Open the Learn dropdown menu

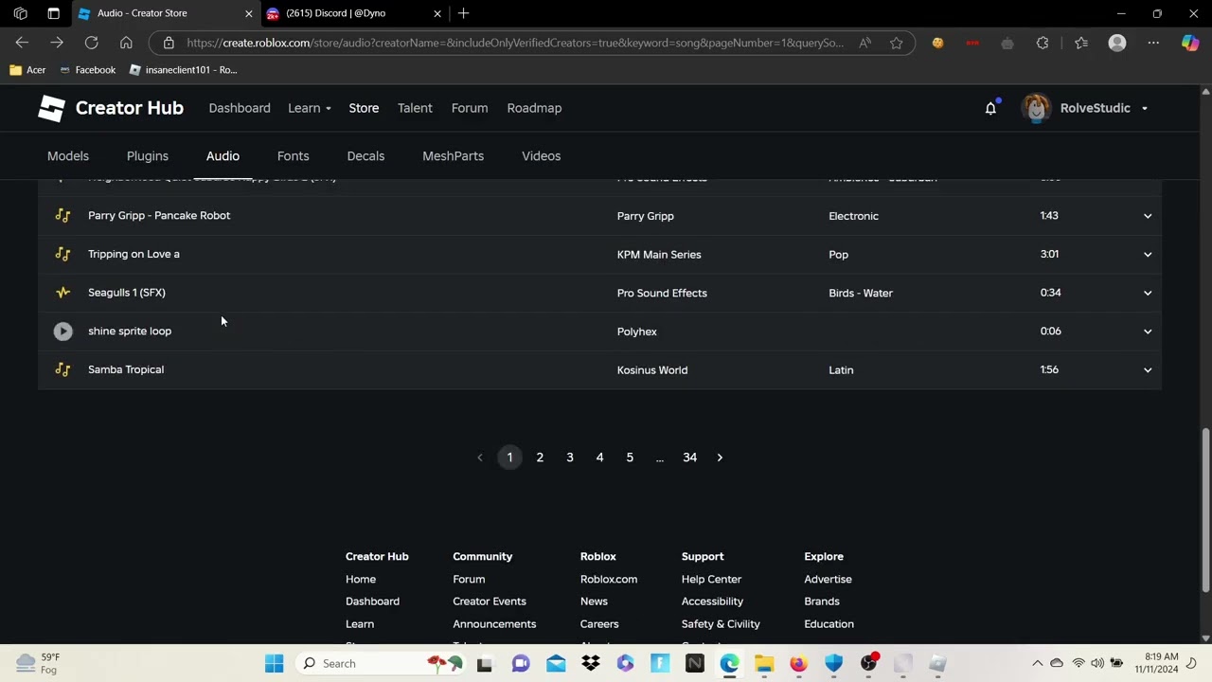pos(310,108)
